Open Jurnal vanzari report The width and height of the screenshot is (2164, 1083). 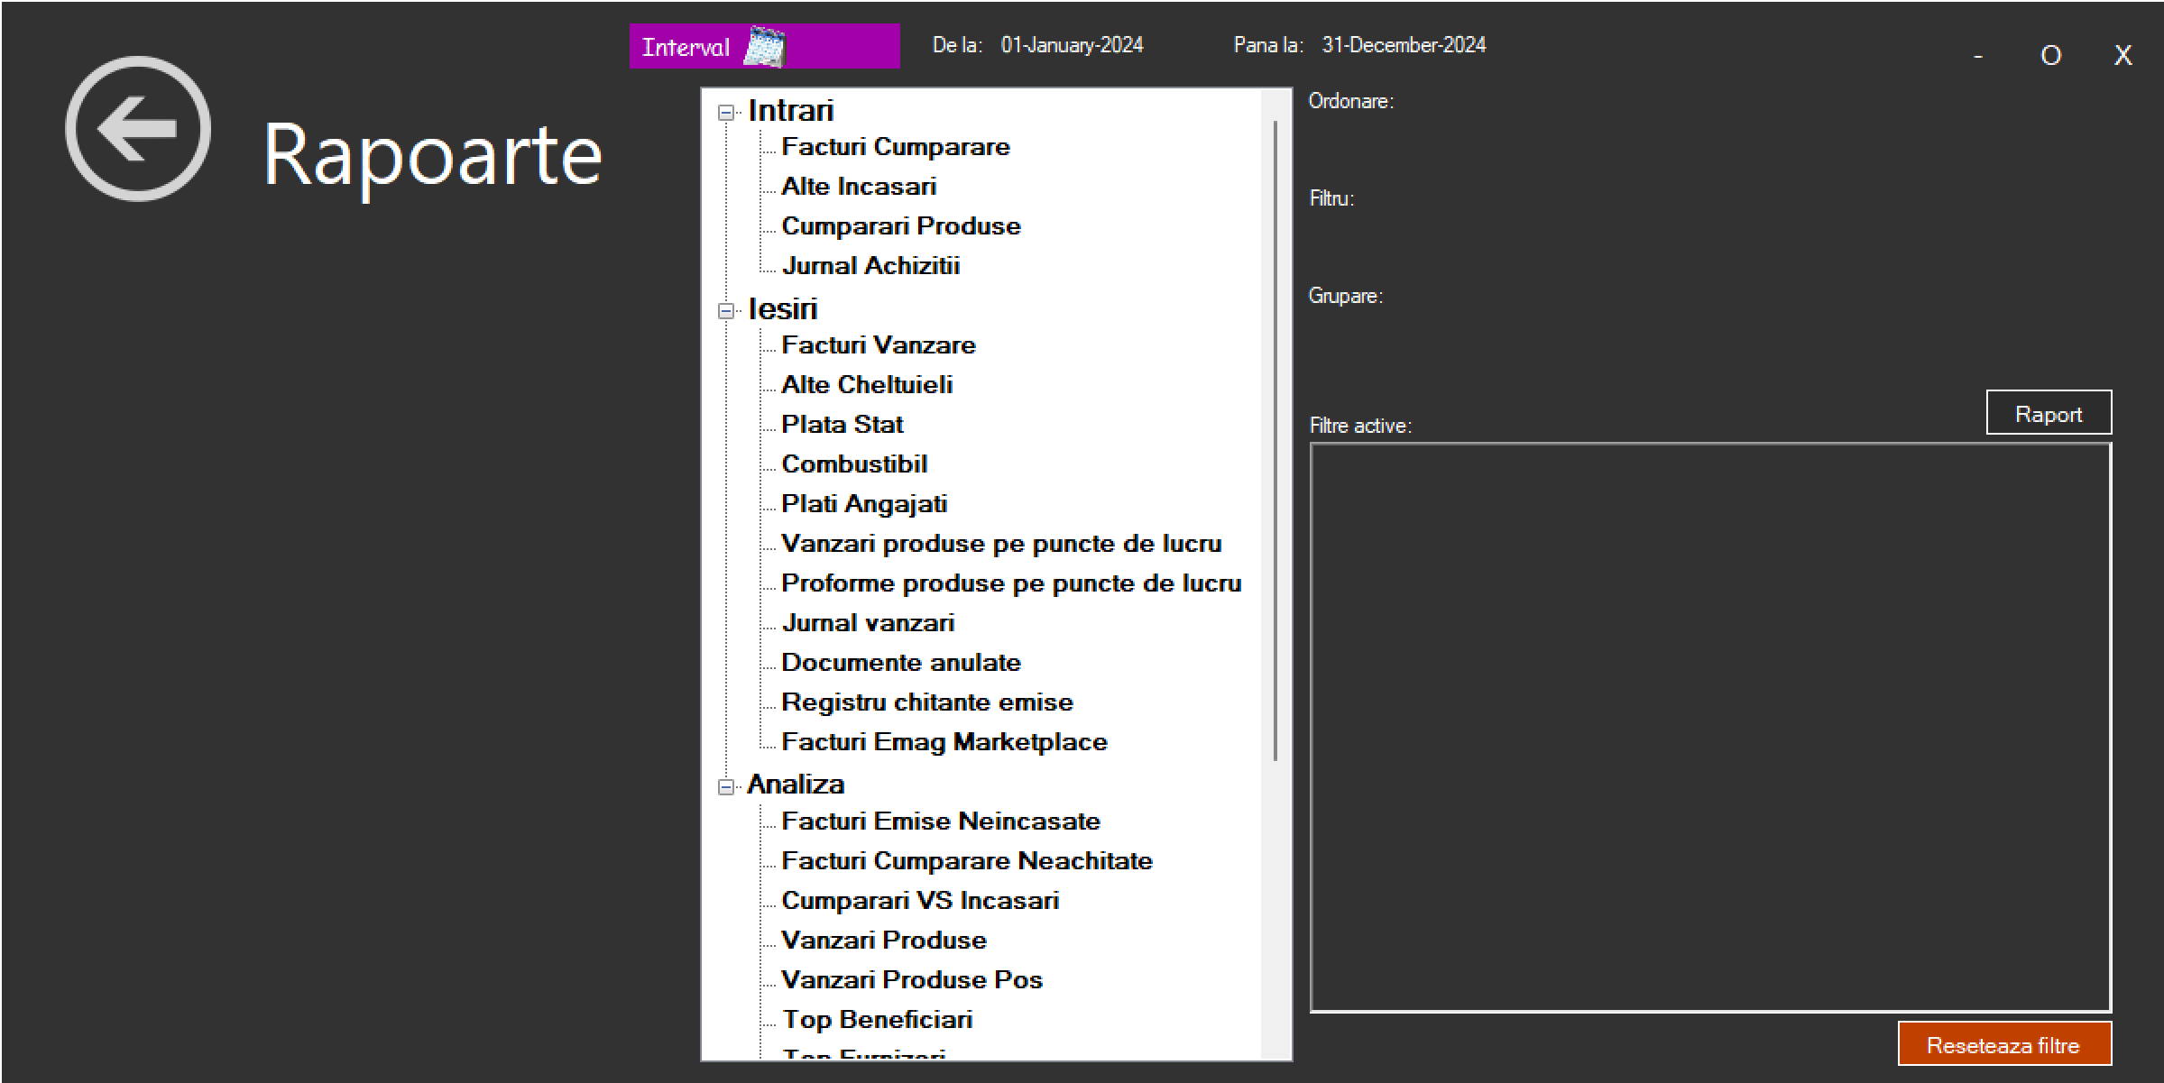[867, 623]
